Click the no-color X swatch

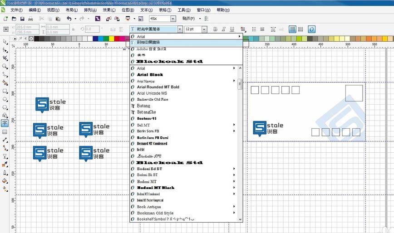[31, 39]
